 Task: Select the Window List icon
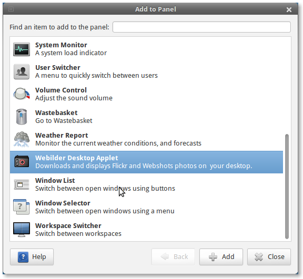click(22, 184)
